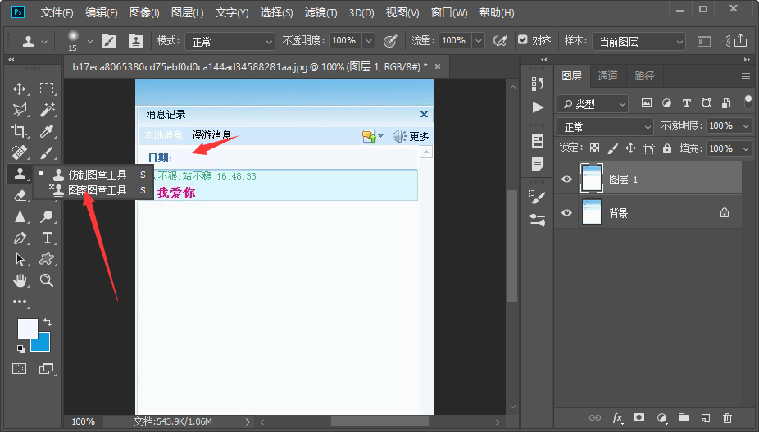
Task: Open the tool preset picker arrow
Action: pos(44,42)
